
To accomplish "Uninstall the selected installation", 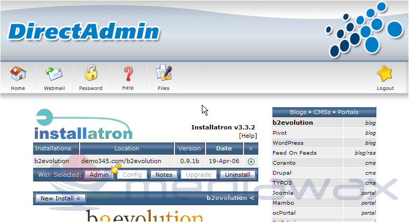I will pos(238,175).
